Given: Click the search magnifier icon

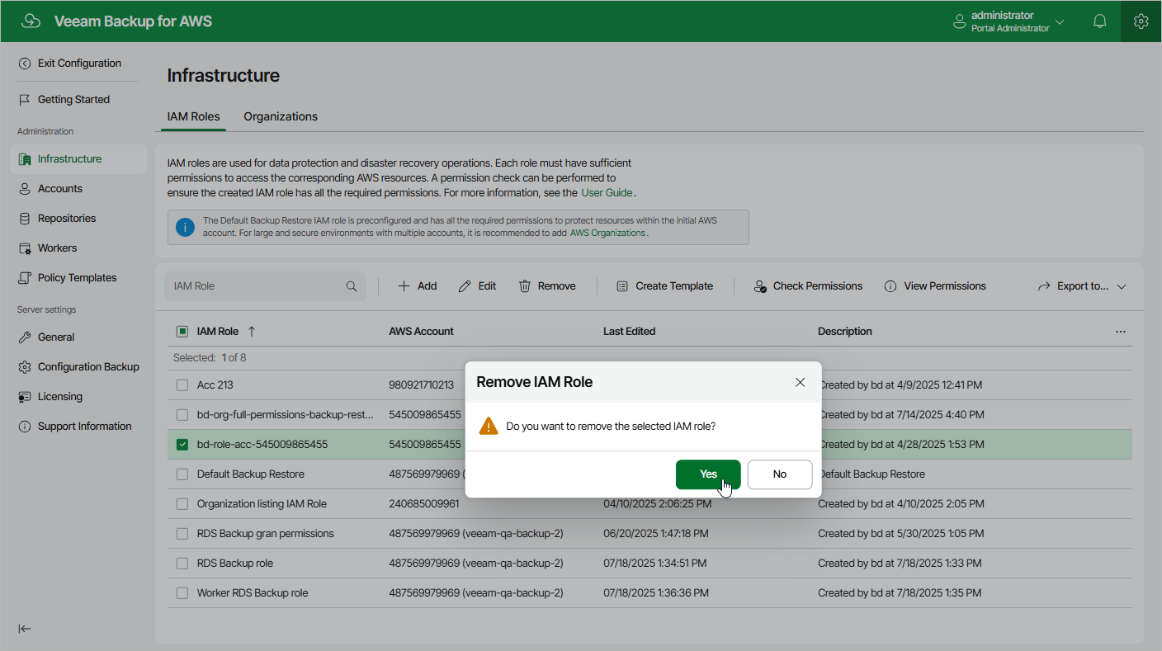Looking at the screenshot, I should pyautogui.click(x=352, y=286).
